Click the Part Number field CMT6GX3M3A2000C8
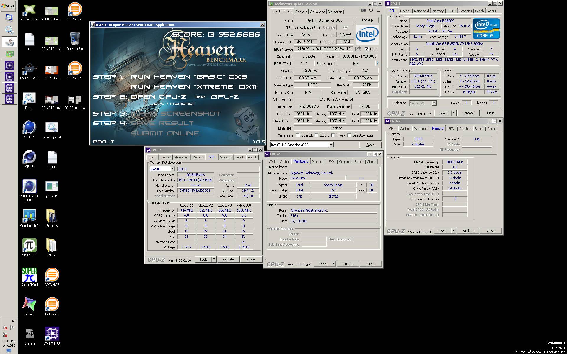This screenshot has width=567, height=354. 195,191
